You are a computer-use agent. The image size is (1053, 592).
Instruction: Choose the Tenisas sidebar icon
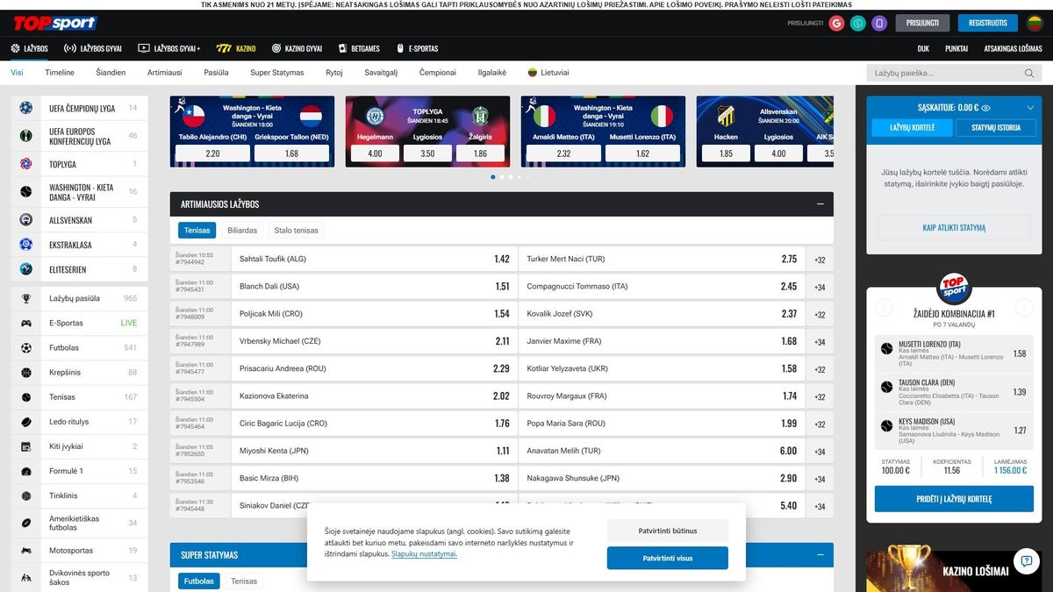[x=26, y=396]
